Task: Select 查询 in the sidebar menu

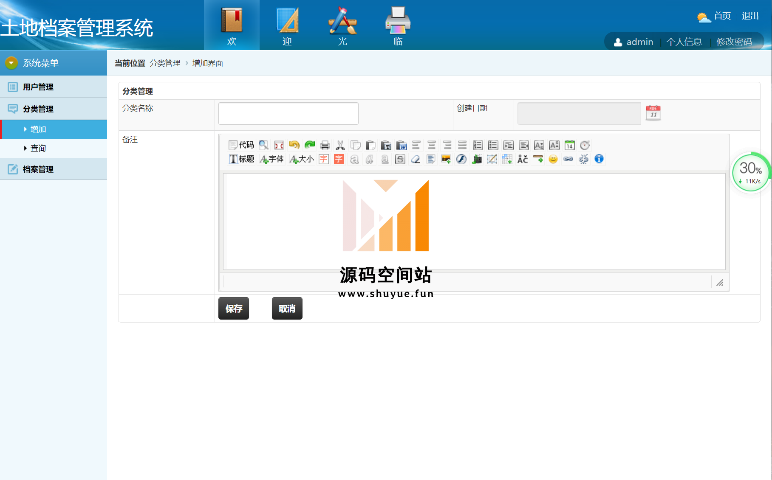Action: coord(38,148)
